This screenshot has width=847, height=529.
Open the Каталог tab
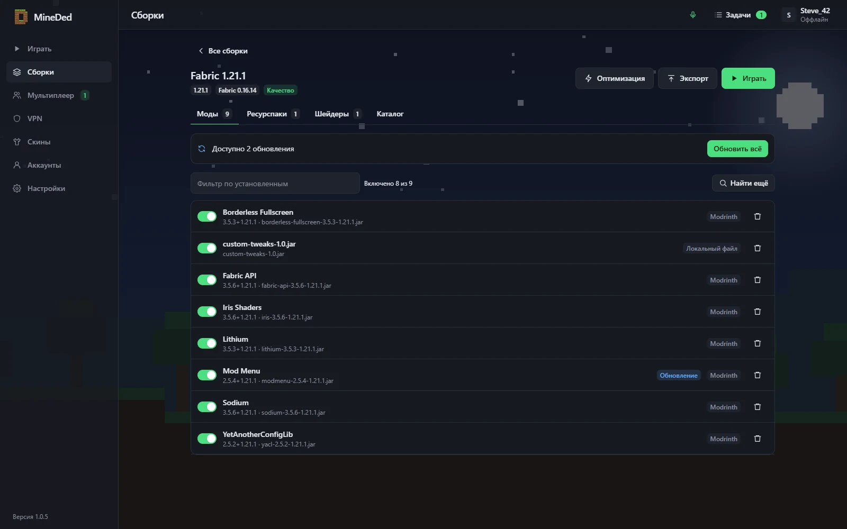390,114
